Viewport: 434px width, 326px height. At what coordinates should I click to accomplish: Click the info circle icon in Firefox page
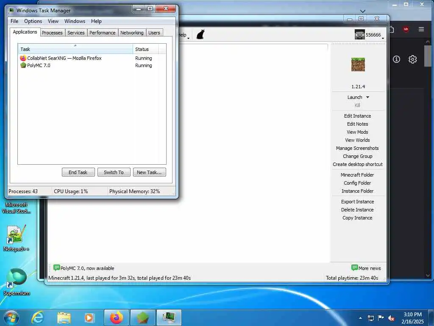click(396, 59)
